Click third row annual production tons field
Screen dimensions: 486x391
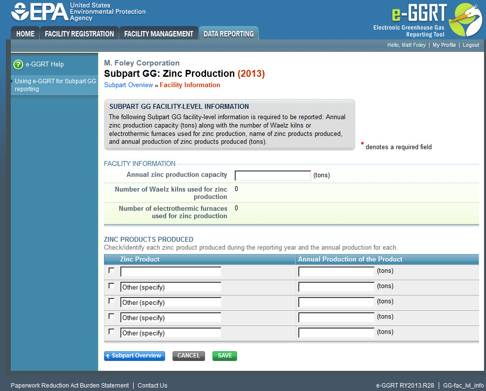coord(336,302)
